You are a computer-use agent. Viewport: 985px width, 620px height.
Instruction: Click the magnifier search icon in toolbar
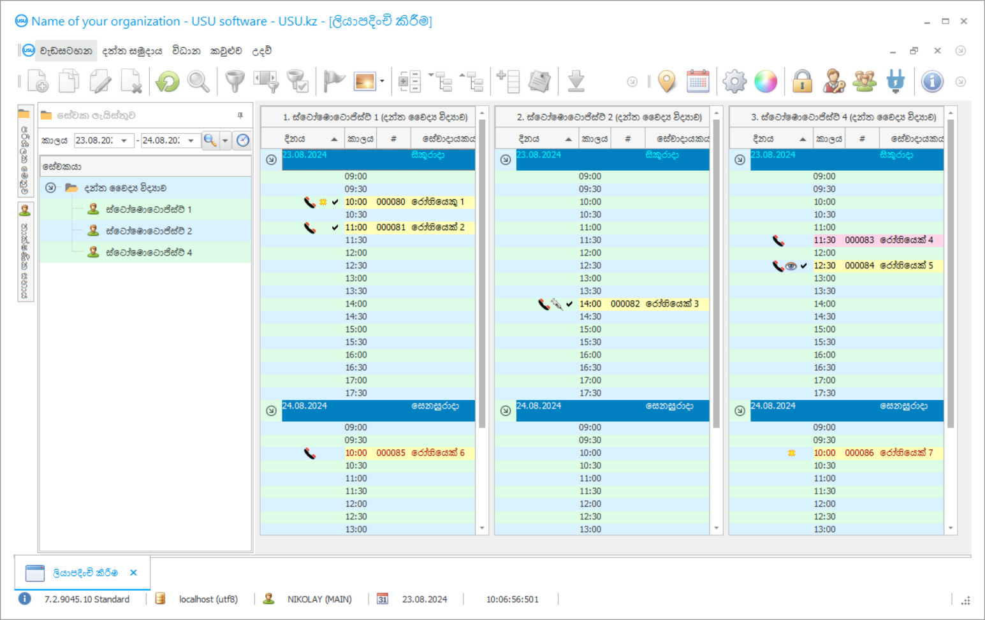198,82
